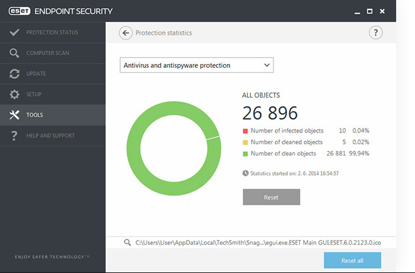Screen dimensions: 415x273
Task: Click the infected objects count 10
Action: (342, 131)
